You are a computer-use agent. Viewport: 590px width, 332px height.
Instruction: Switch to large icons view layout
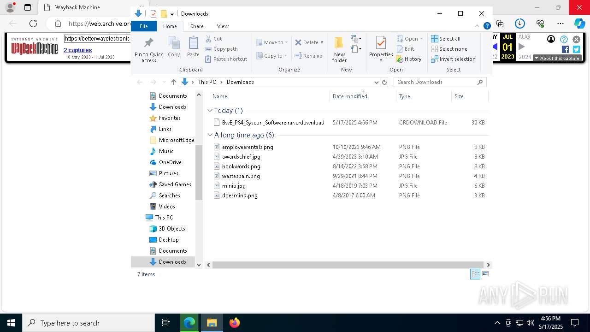[485, 274]
